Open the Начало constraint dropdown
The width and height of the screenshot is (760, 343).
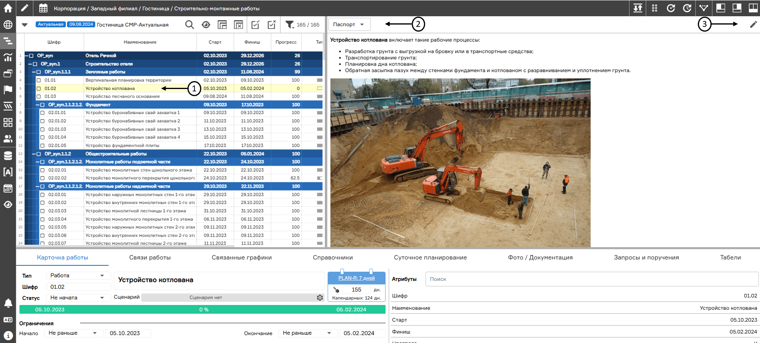[x=73, y=333]
